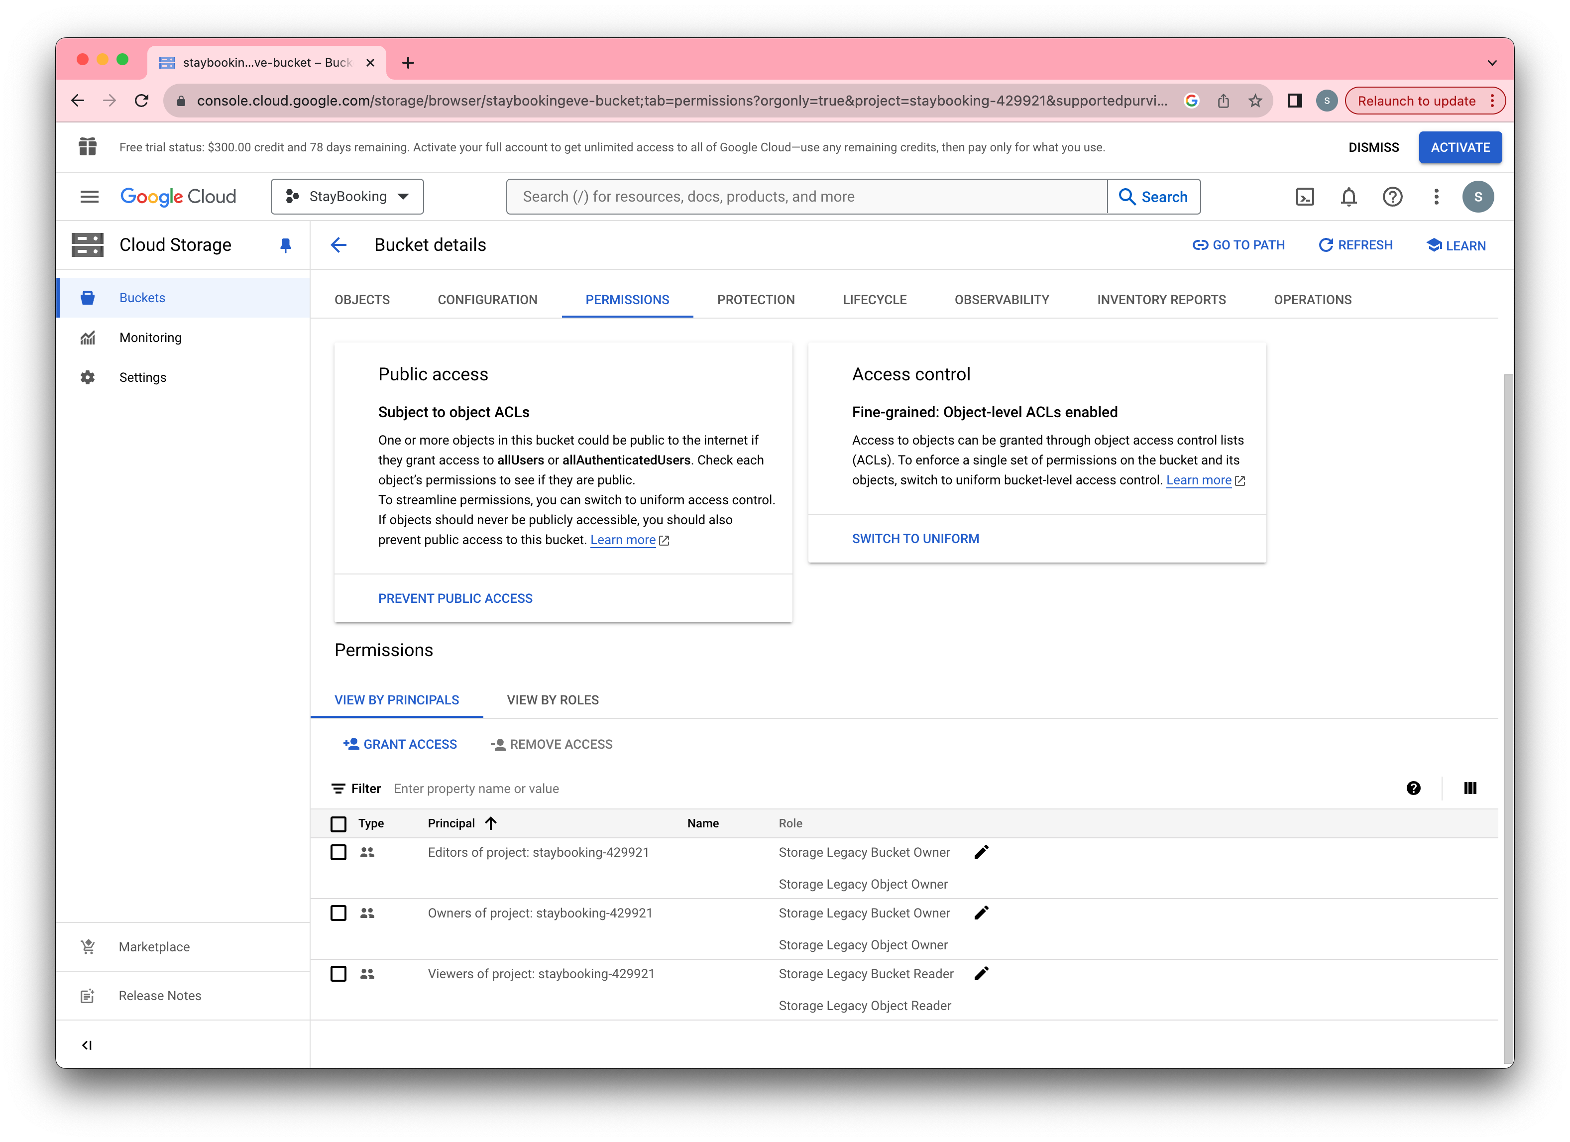Switch to View by Roles tab
Viewport: 1570px width, 1142px height.
553,700
